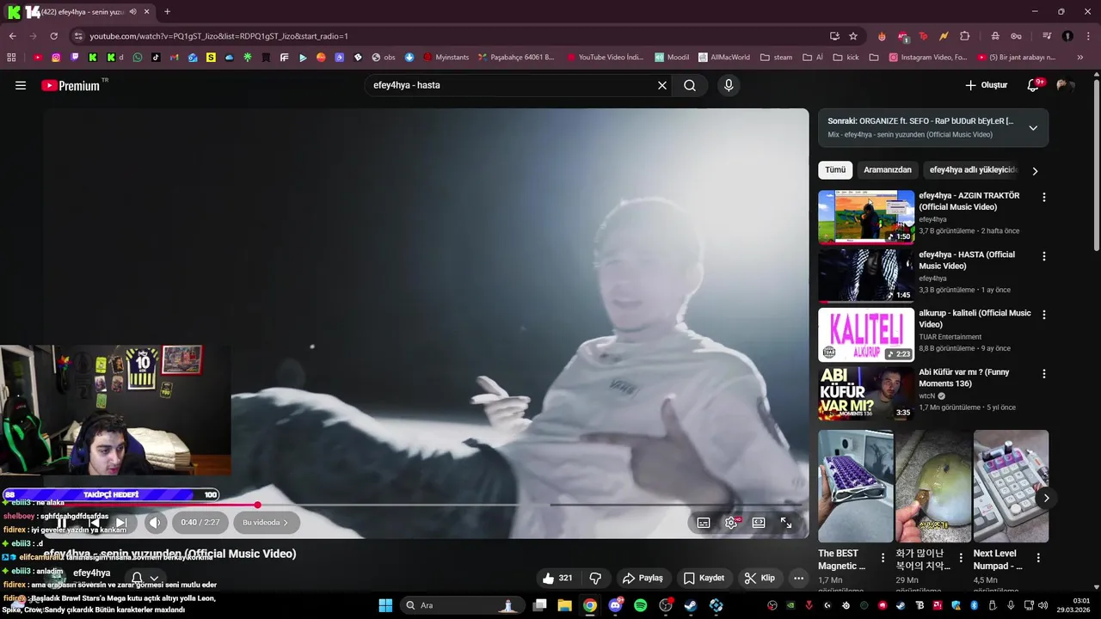Open efey4hya HASTA video title
Screen dimensions: 1101x619
click(x=967, y=260)
